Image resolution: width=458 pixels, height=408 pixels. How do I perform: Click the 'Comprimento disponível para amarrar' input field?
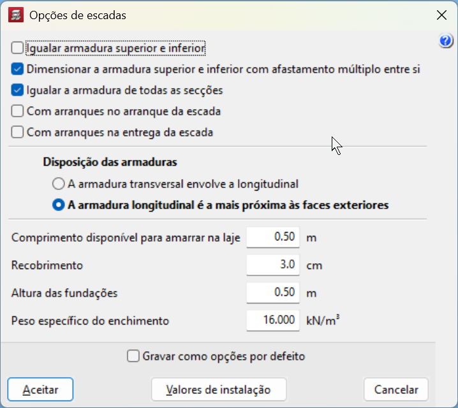(273, 237)
